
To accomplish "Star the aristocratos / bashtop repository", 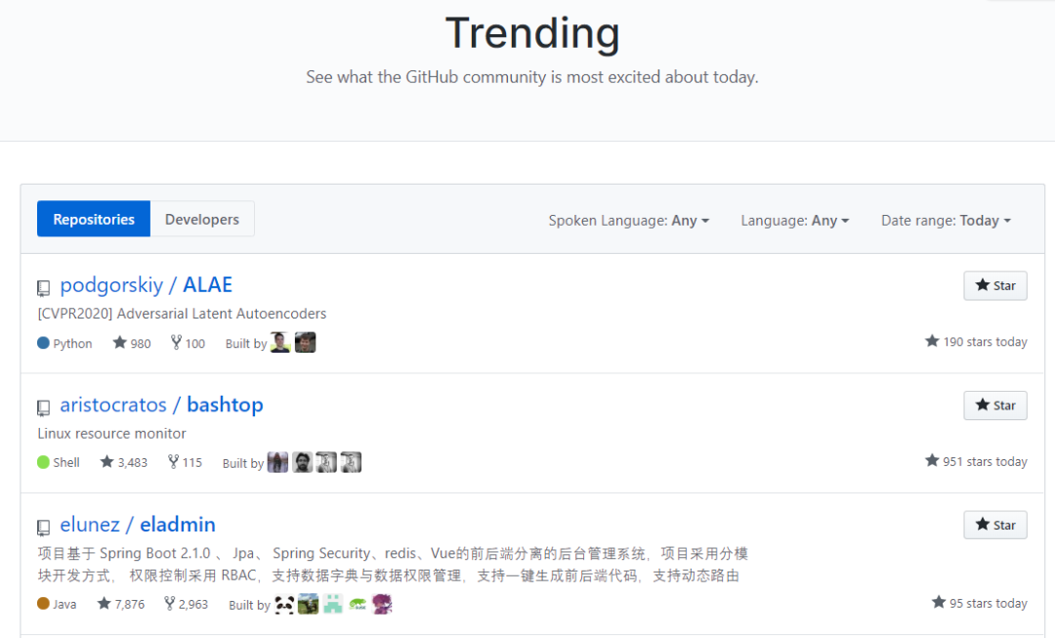I will (x=995, y=405).
